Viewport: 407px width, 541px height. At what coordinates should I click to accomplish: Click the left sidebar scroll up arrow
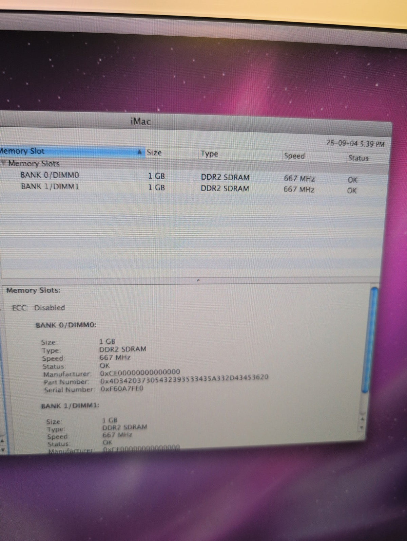[2, 441]
